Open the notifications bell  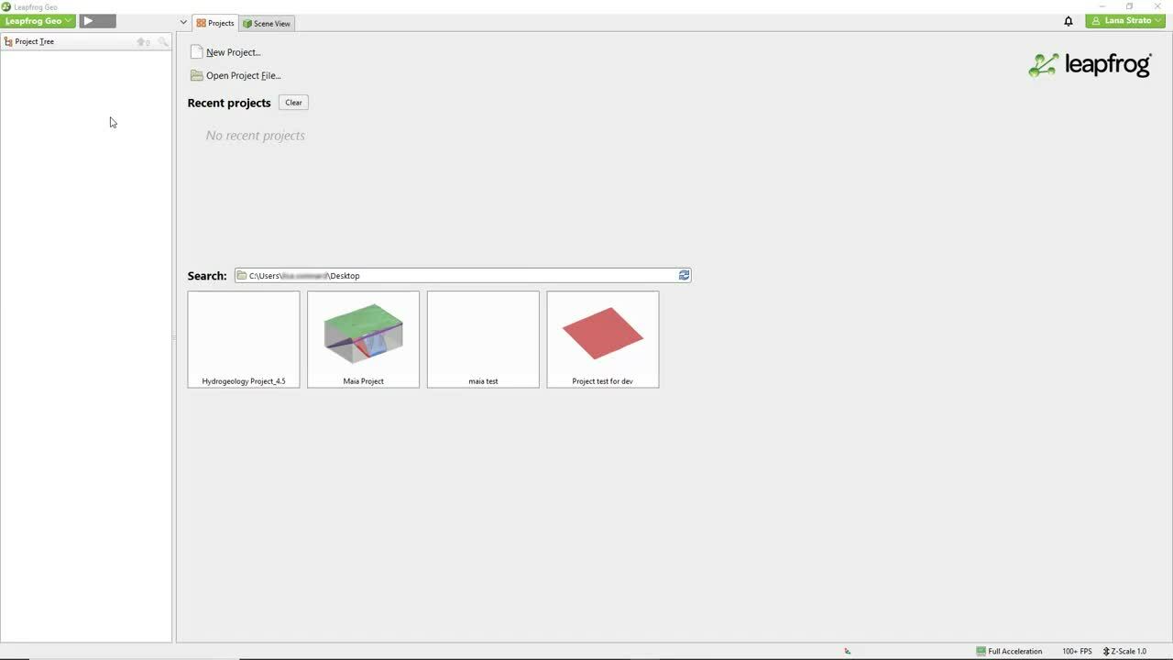(1069, 21)
